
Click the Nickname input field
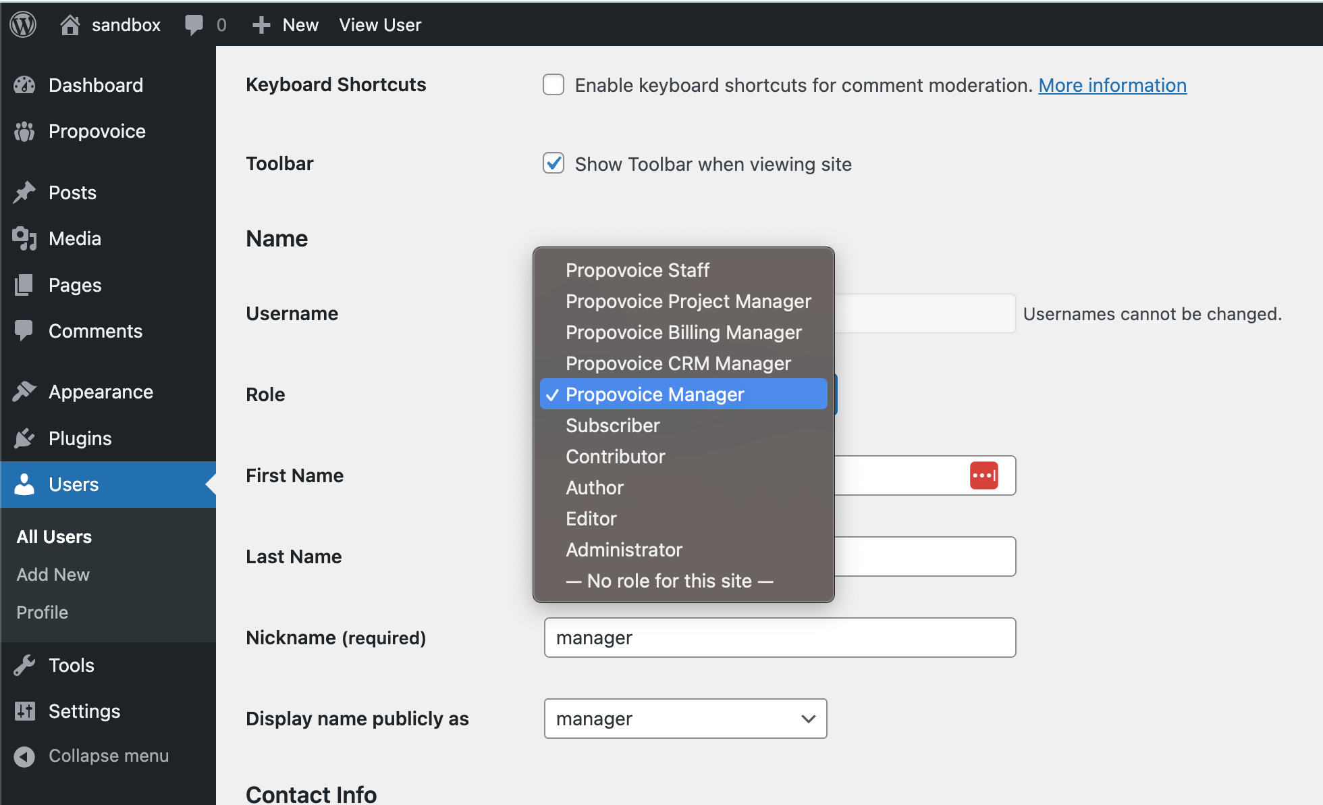pos(779,638)
